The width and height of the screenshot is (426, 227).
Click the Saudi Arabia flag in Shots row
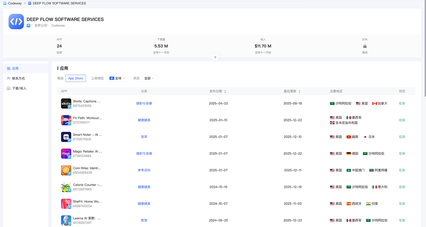(x=332, y=103)
